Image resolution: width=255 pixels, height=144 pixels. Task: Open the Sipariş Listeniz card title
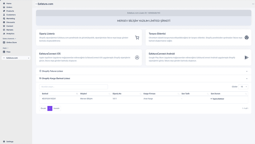(x=47, y=34)
